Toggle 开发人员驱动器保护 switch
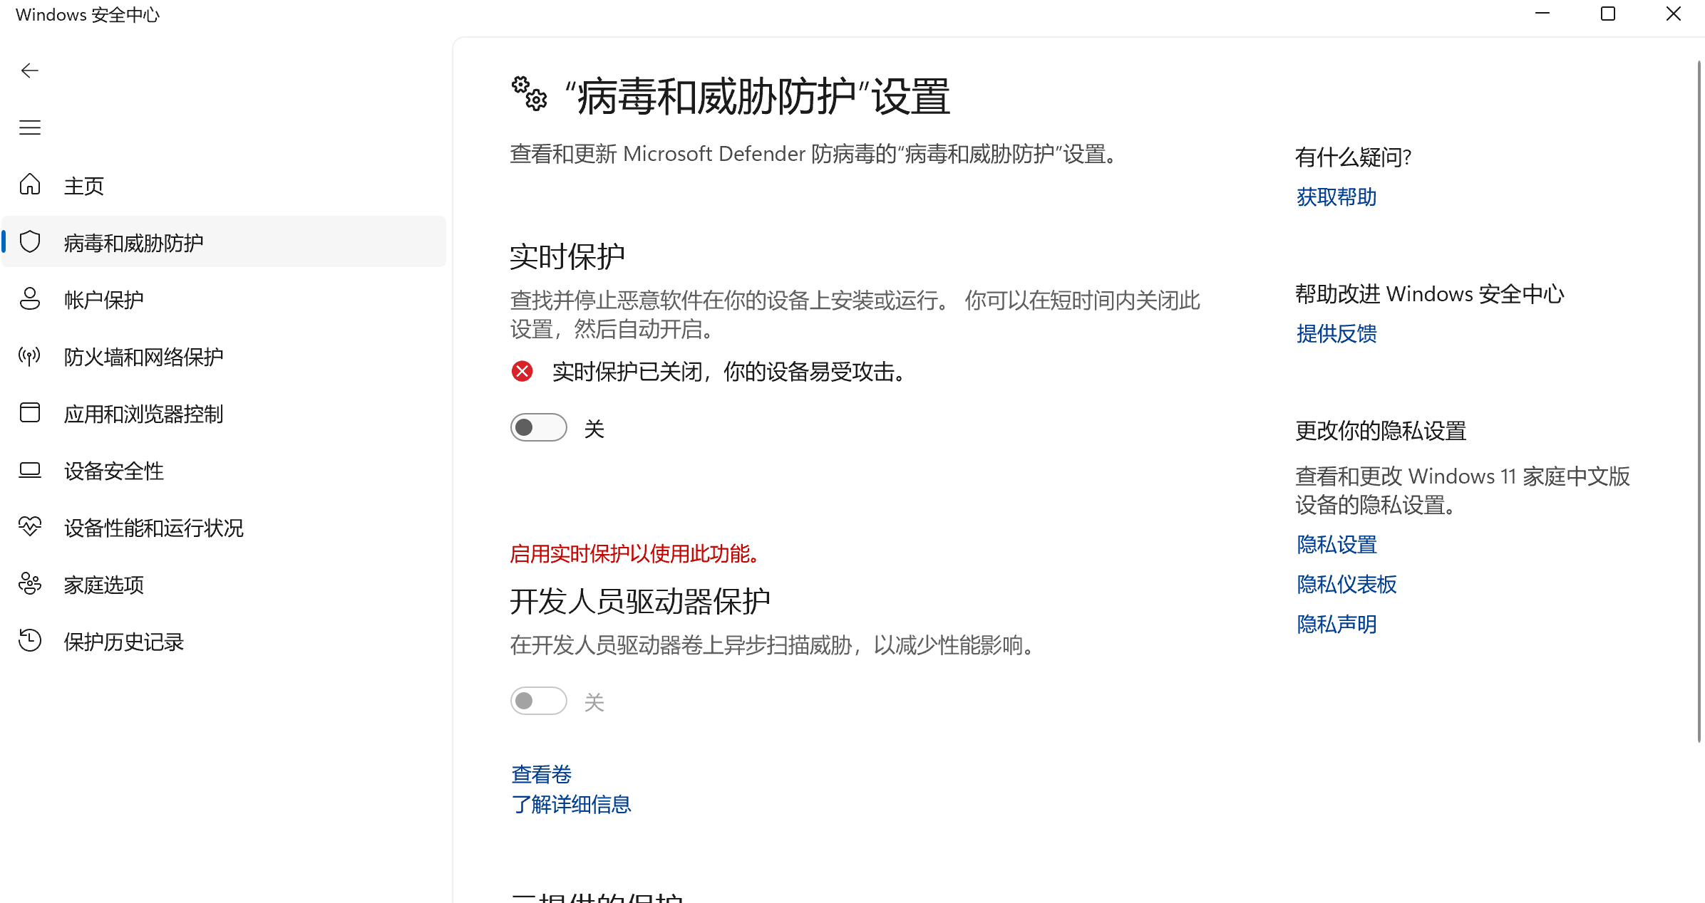The height and width of the screenshot is (903, 1705). click(x=538, y=701)
